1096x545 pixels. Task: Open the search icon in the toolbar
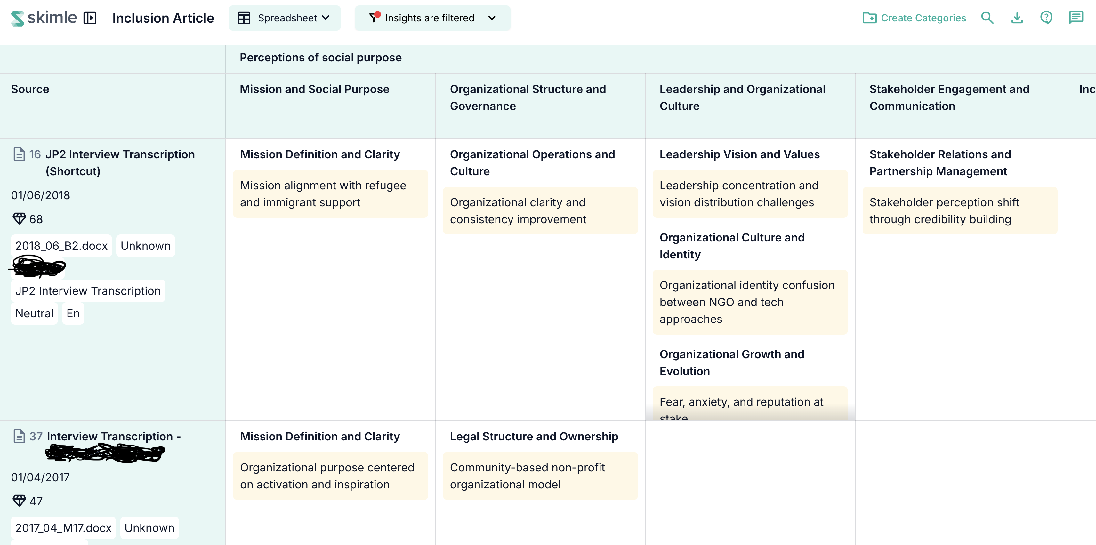coord(987,18)
